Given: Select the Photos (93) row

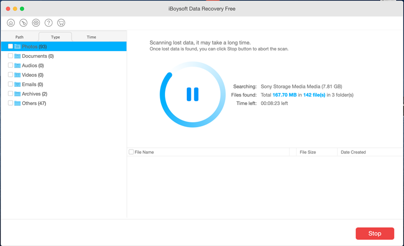Looking at the screenshot, I should point(64,46).
